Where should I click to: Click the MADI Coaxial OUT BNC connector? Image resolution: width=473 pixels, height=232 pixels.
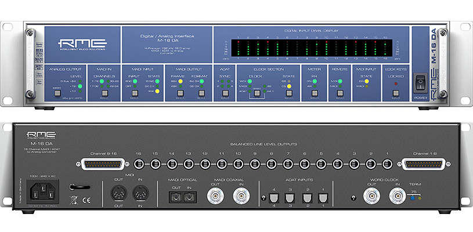pos(215,195)
